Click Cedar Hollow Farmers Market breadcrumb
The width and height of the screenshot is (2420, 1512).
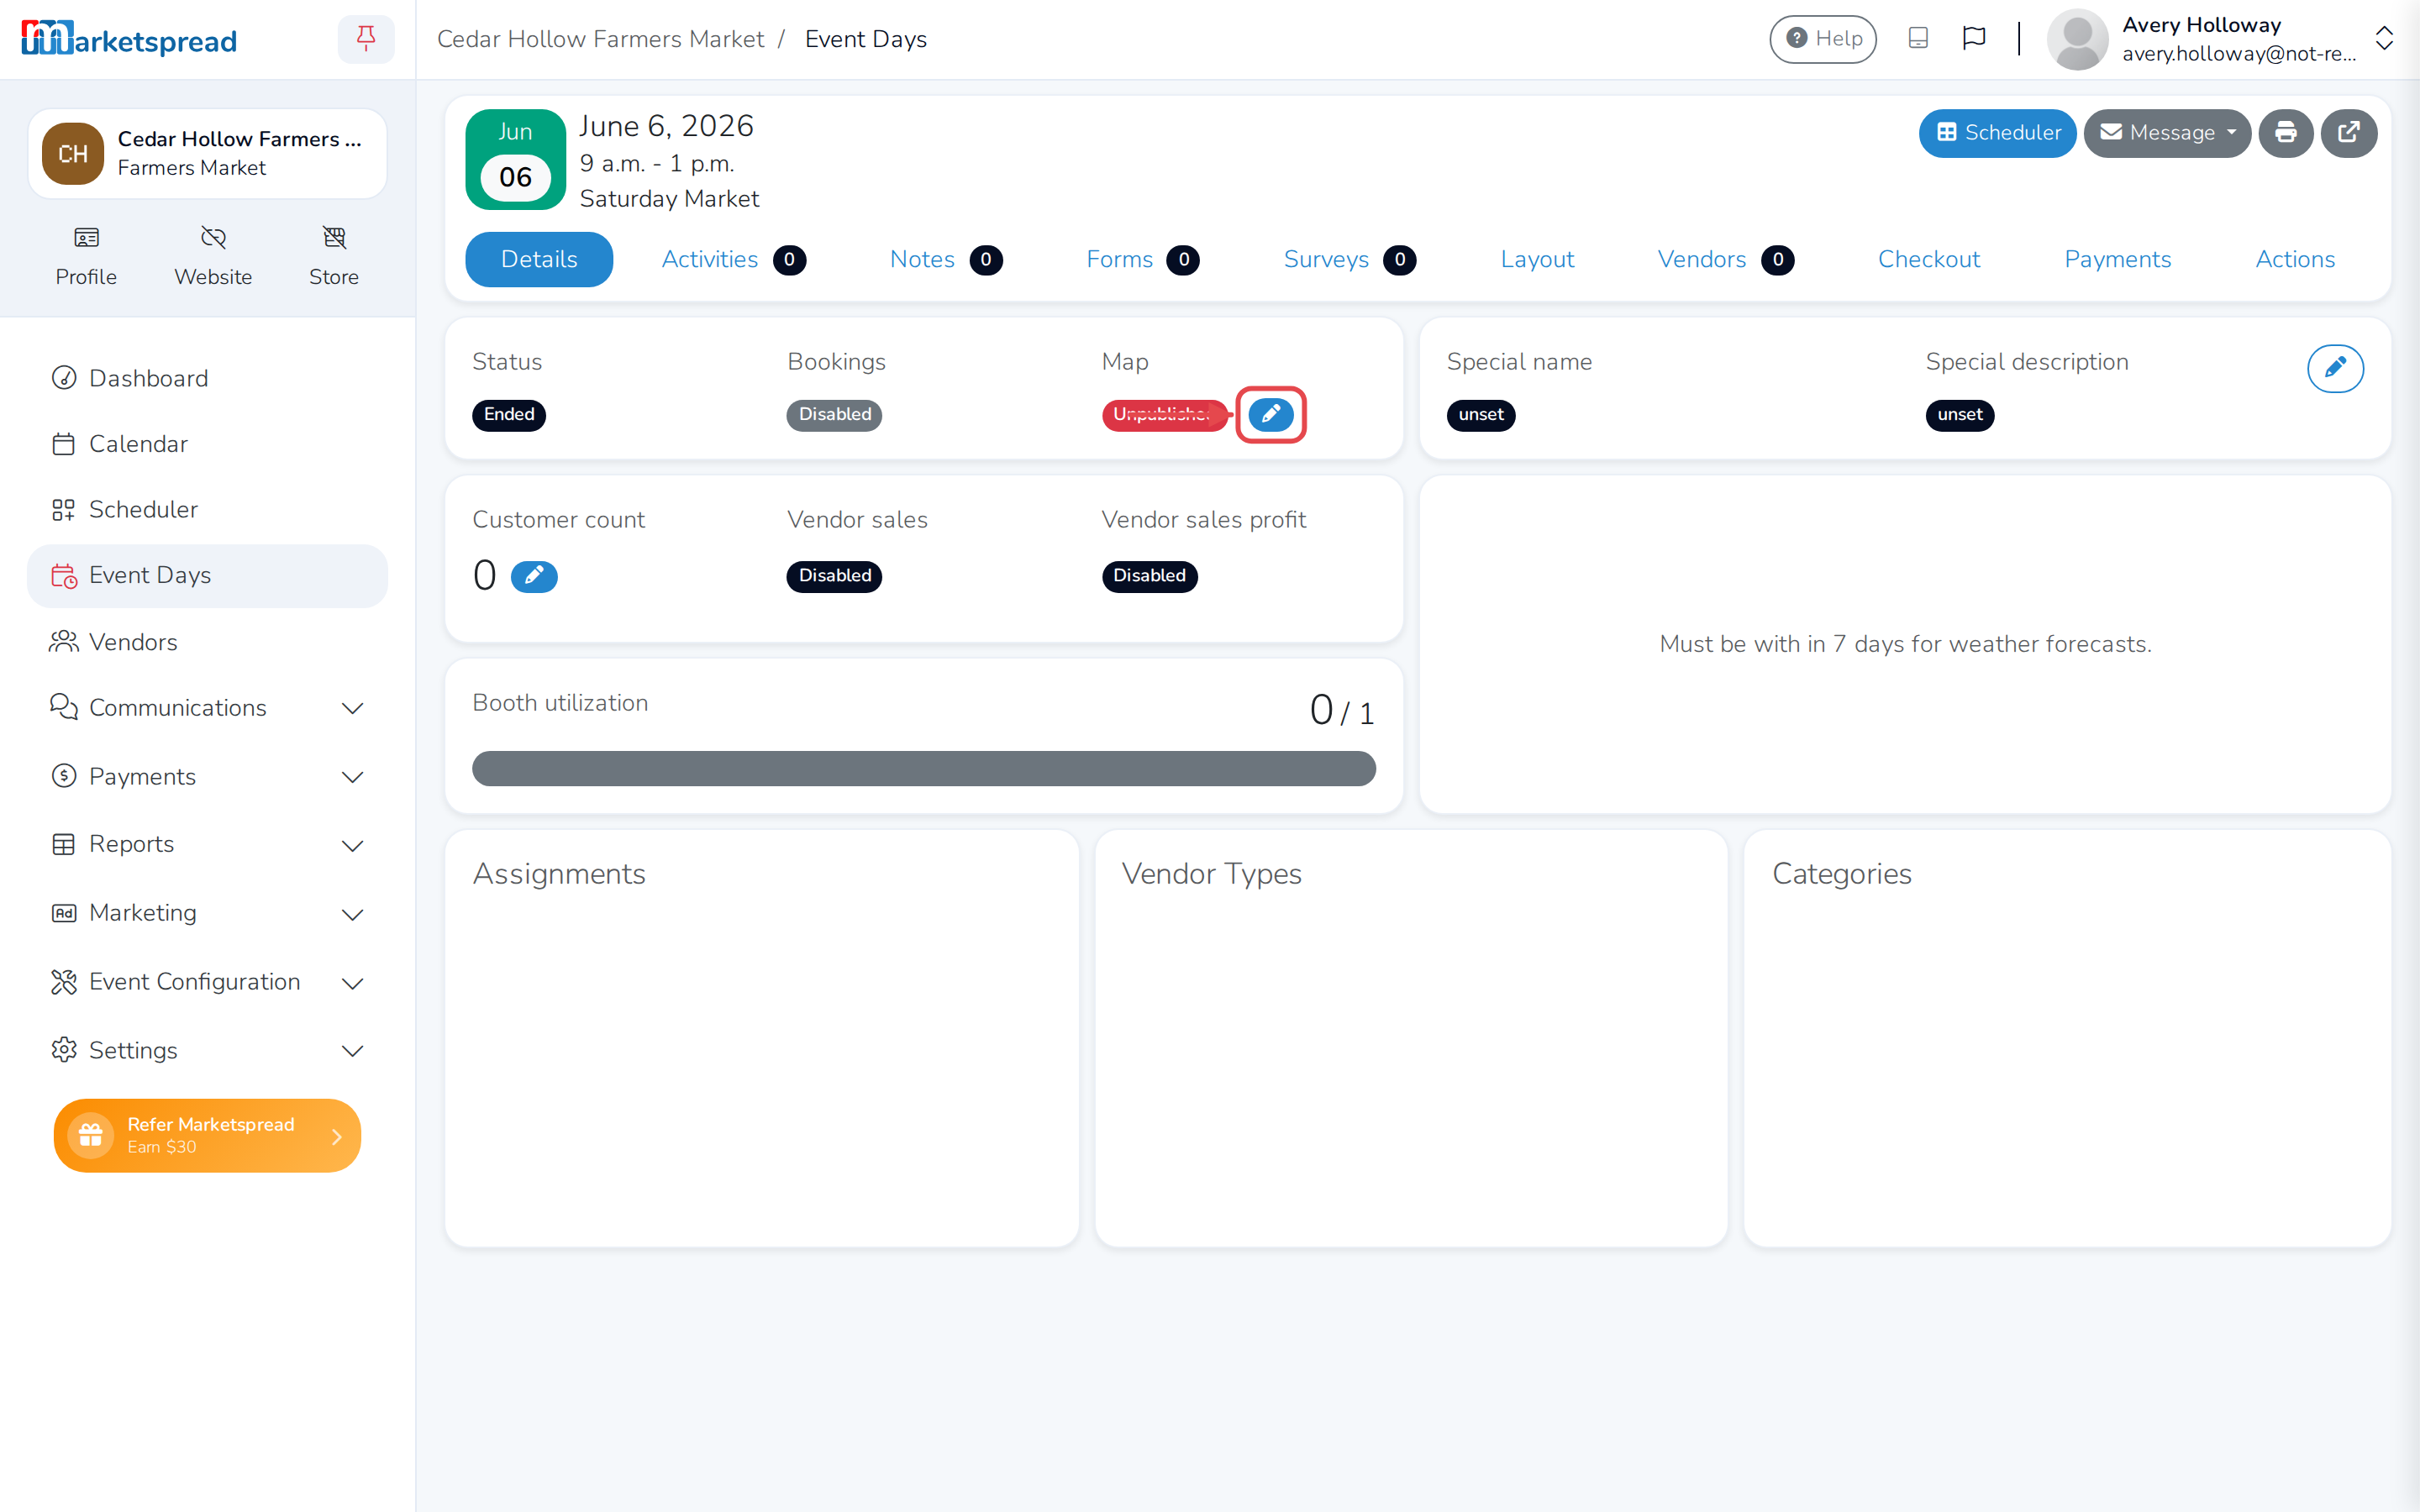(600, 39)
